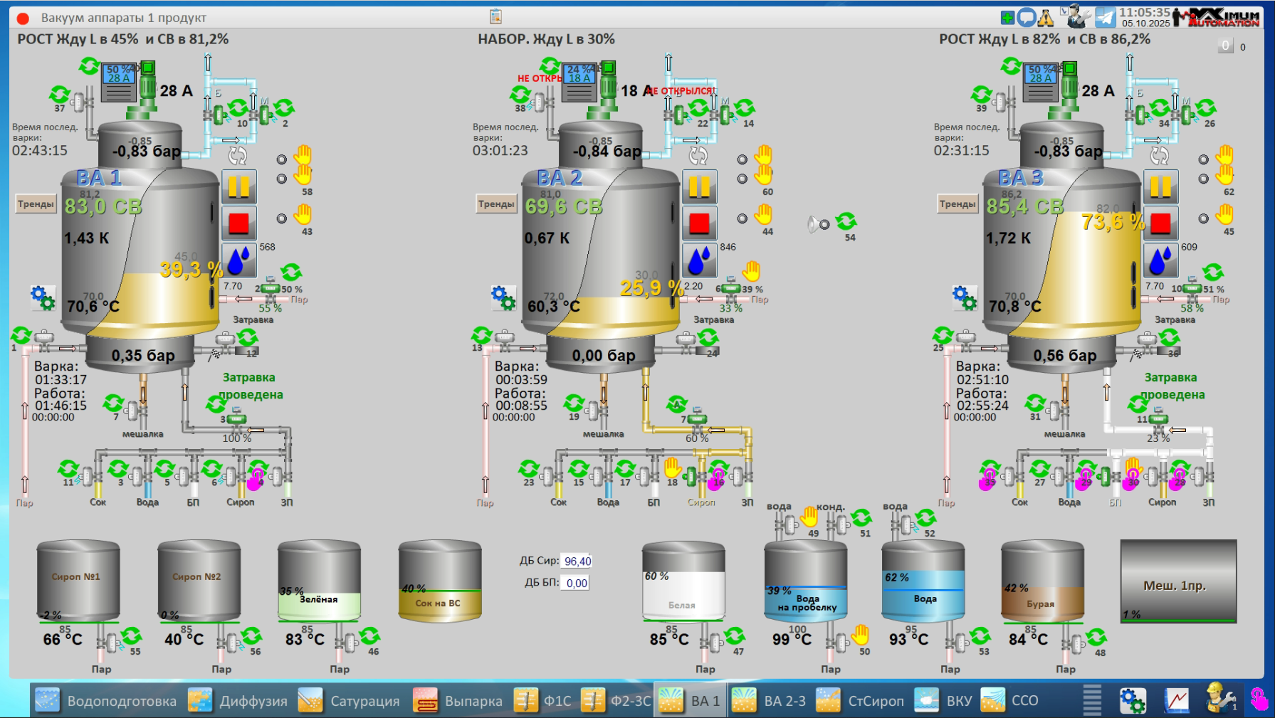Toggle the yellow manual hand for valve 43
This screenshot has width=1275, height=718.
click(303, 214)
